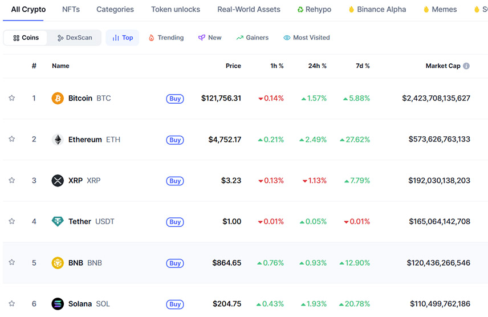Screen dimensions: 488x317
Task: Click the Coins grid icon
Action: pyautogui.click(x=16, y=38)
